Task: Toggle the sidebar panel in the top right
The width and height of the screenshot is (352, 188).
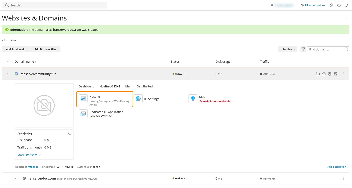Action: coord(346,19)
